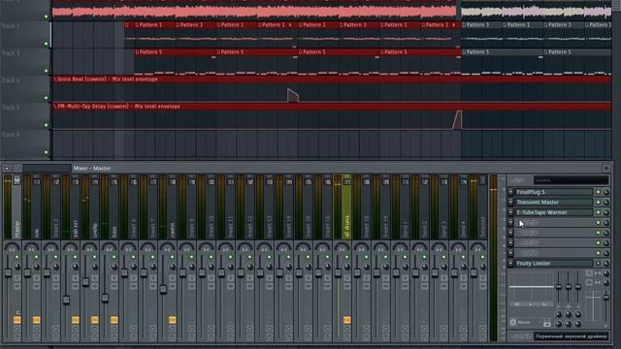Disable the Transient Master effect LED
The image size is (621, 349).
[598, 203]
